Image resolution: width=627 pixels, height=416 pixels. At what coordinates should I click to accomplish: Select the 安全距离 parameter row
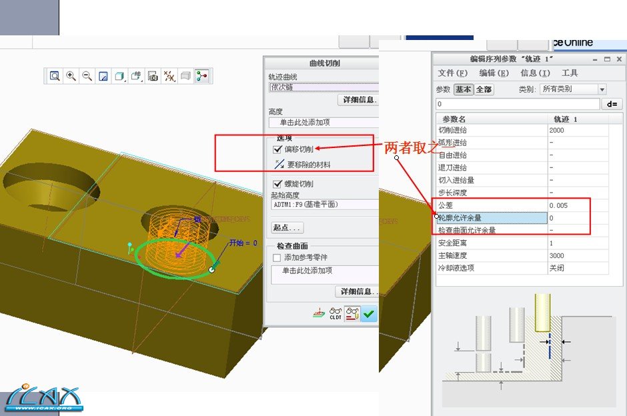(x=522, y=243)
